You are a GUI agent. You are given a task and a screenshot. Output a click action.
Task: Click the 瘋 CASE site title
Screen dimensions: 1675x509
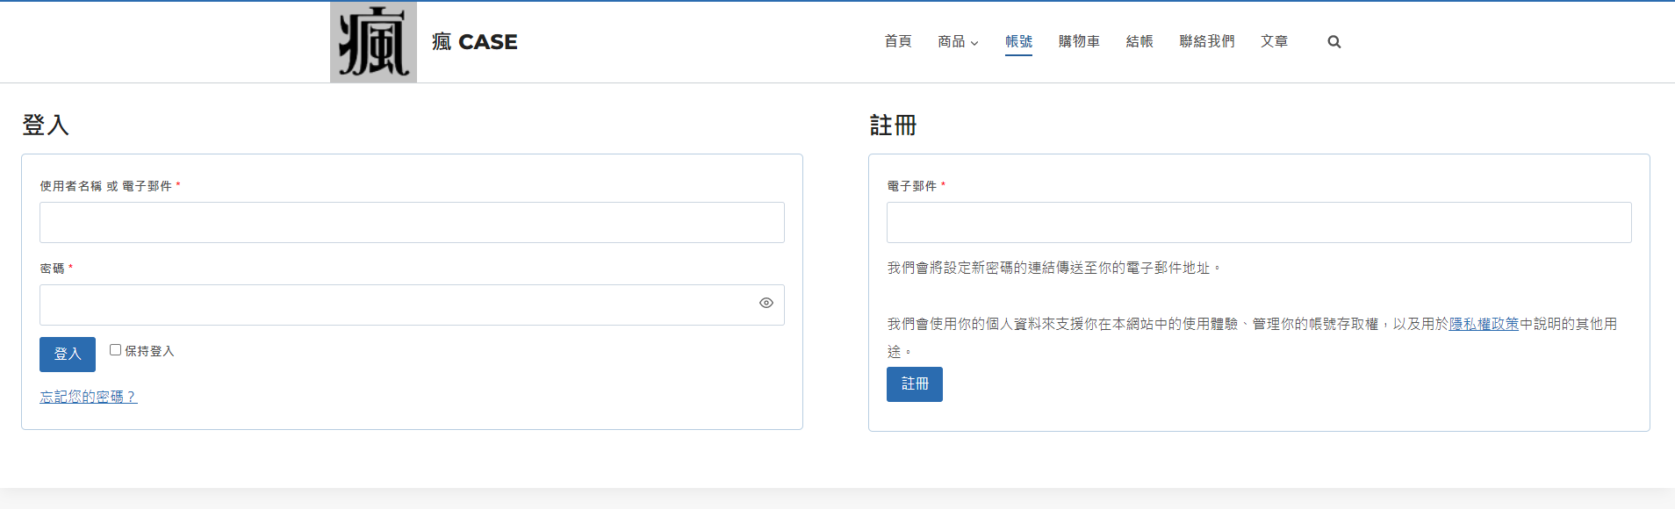[x=475, y=42]
